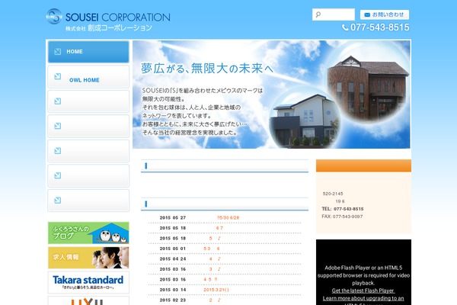Click Get the latest Flash Player link
The image size is (457, 305).
(363, 291)
